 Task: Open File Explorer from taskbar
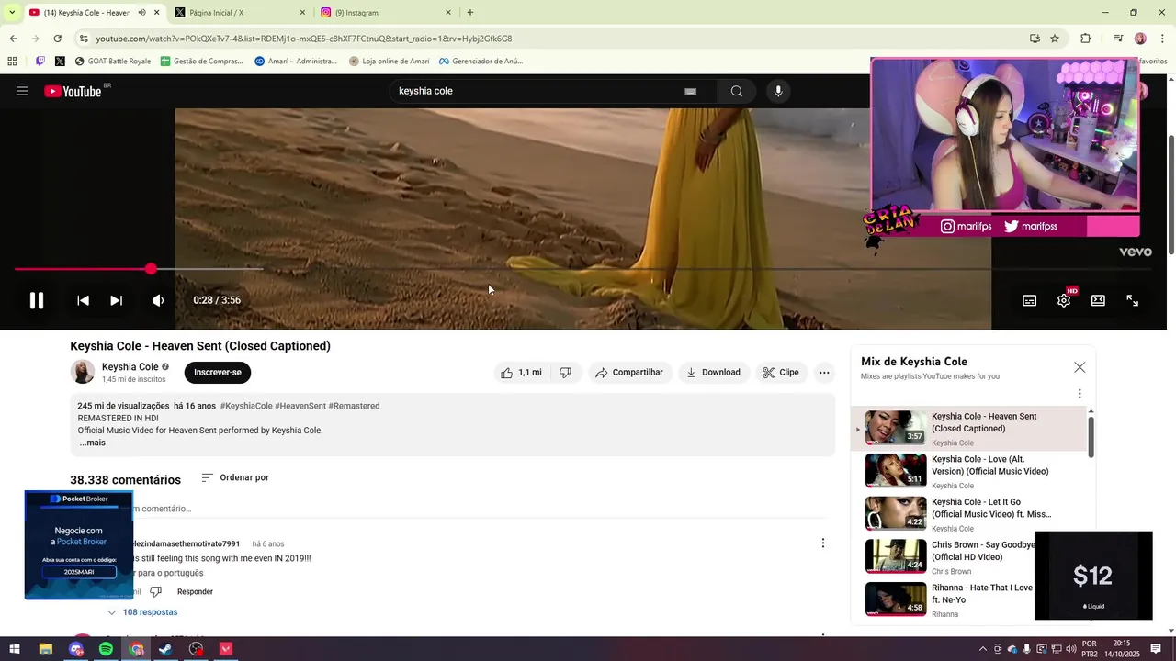[x=45, y=649]
